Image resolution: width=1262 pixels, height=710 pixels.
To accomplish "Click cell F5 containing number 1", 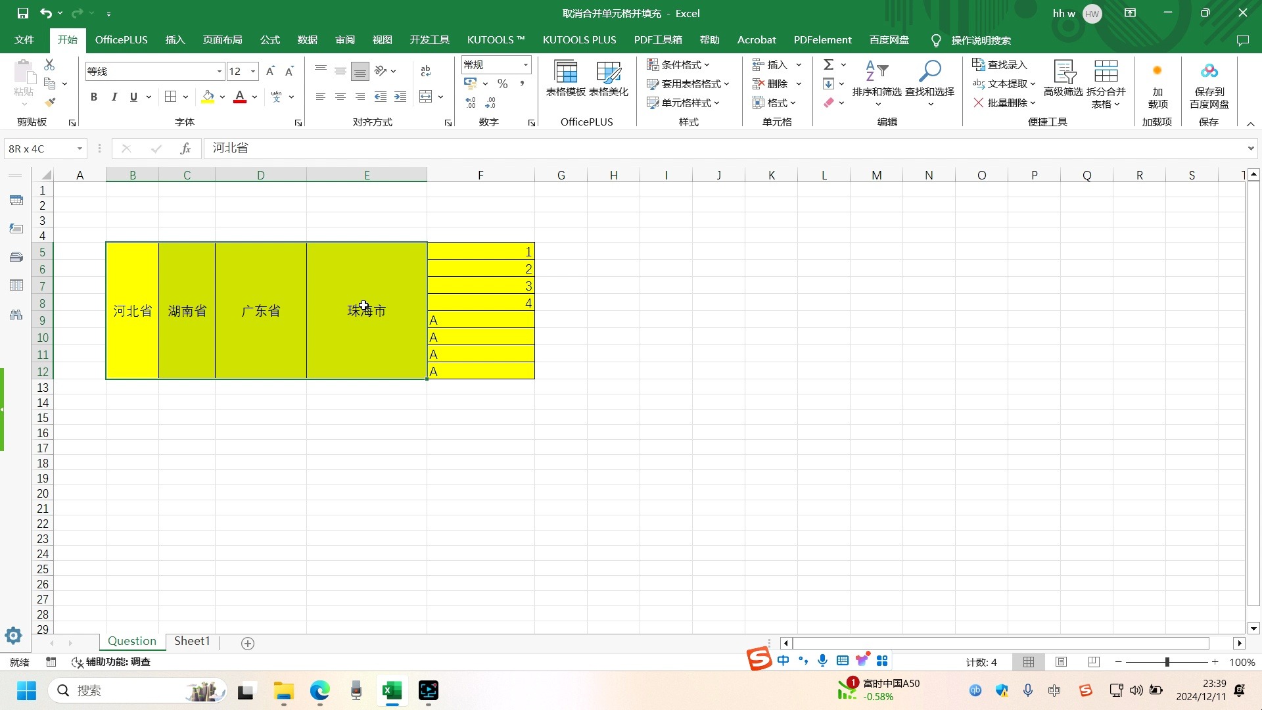I will point(480,252).
